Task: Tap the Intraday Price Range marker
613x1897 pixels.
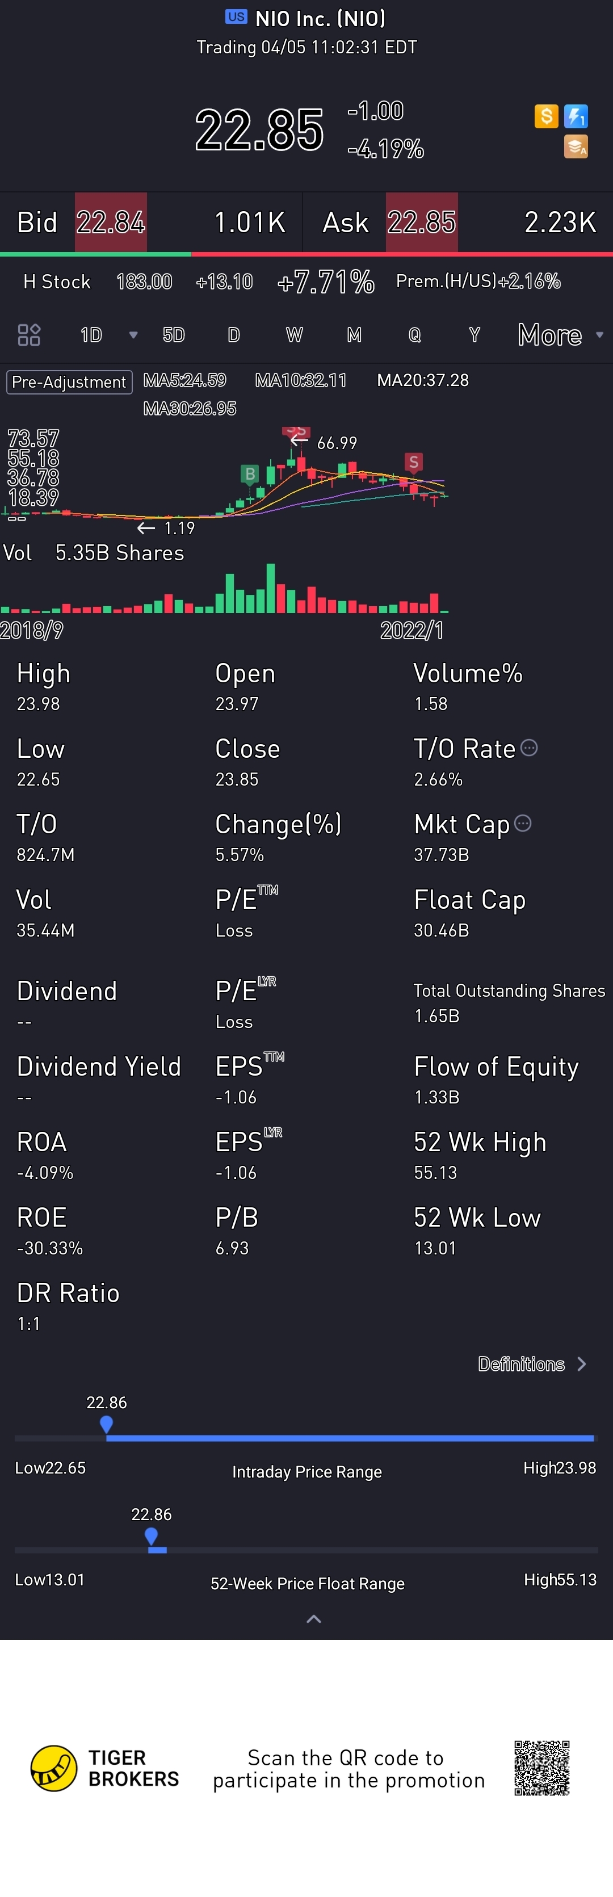Action: (106, 1424)
